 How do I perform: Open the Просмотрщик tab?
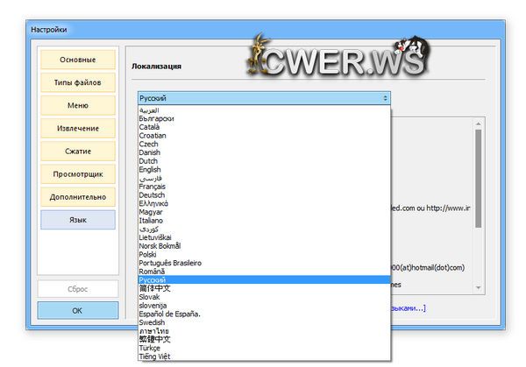click(x=77, y=174)
